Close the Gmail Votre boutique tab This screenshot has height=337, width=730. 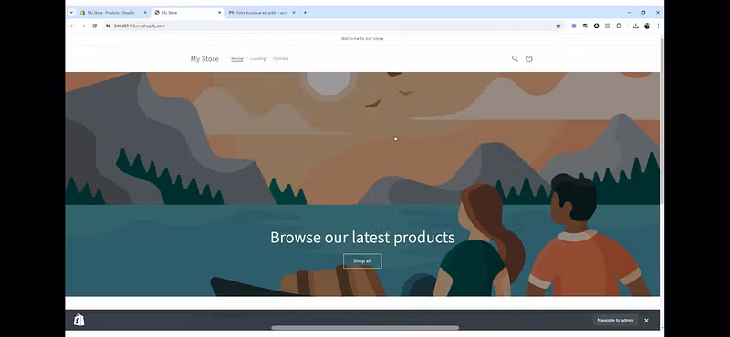(x=294, y=13)
